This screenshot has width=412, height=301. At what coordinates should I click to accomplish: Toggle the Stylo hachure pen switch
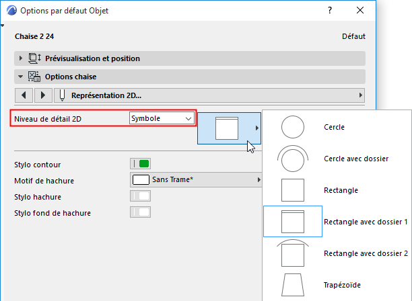tap(140, 196)
